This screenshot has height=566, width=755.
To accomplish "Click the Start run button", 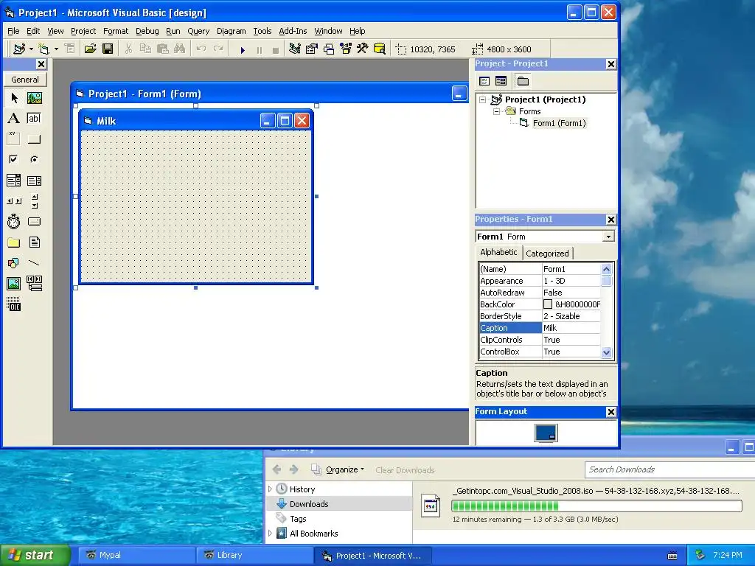I will pos(243,49).
